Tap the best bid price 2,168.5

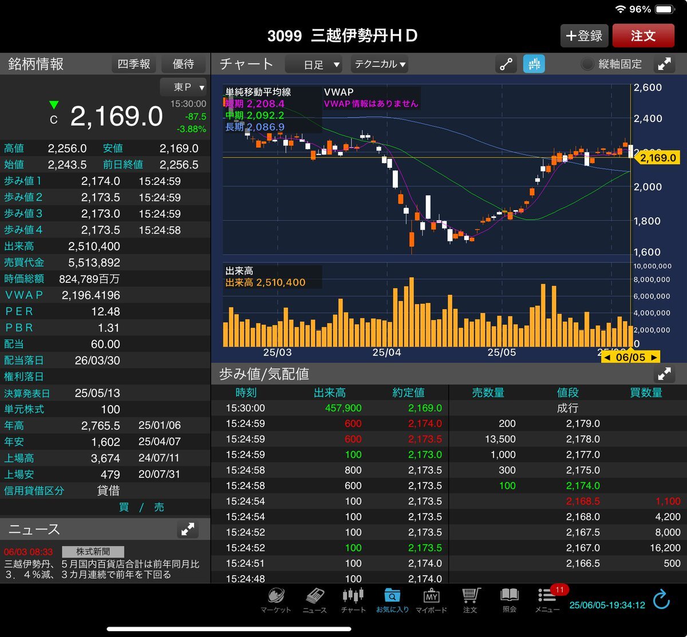583,501
